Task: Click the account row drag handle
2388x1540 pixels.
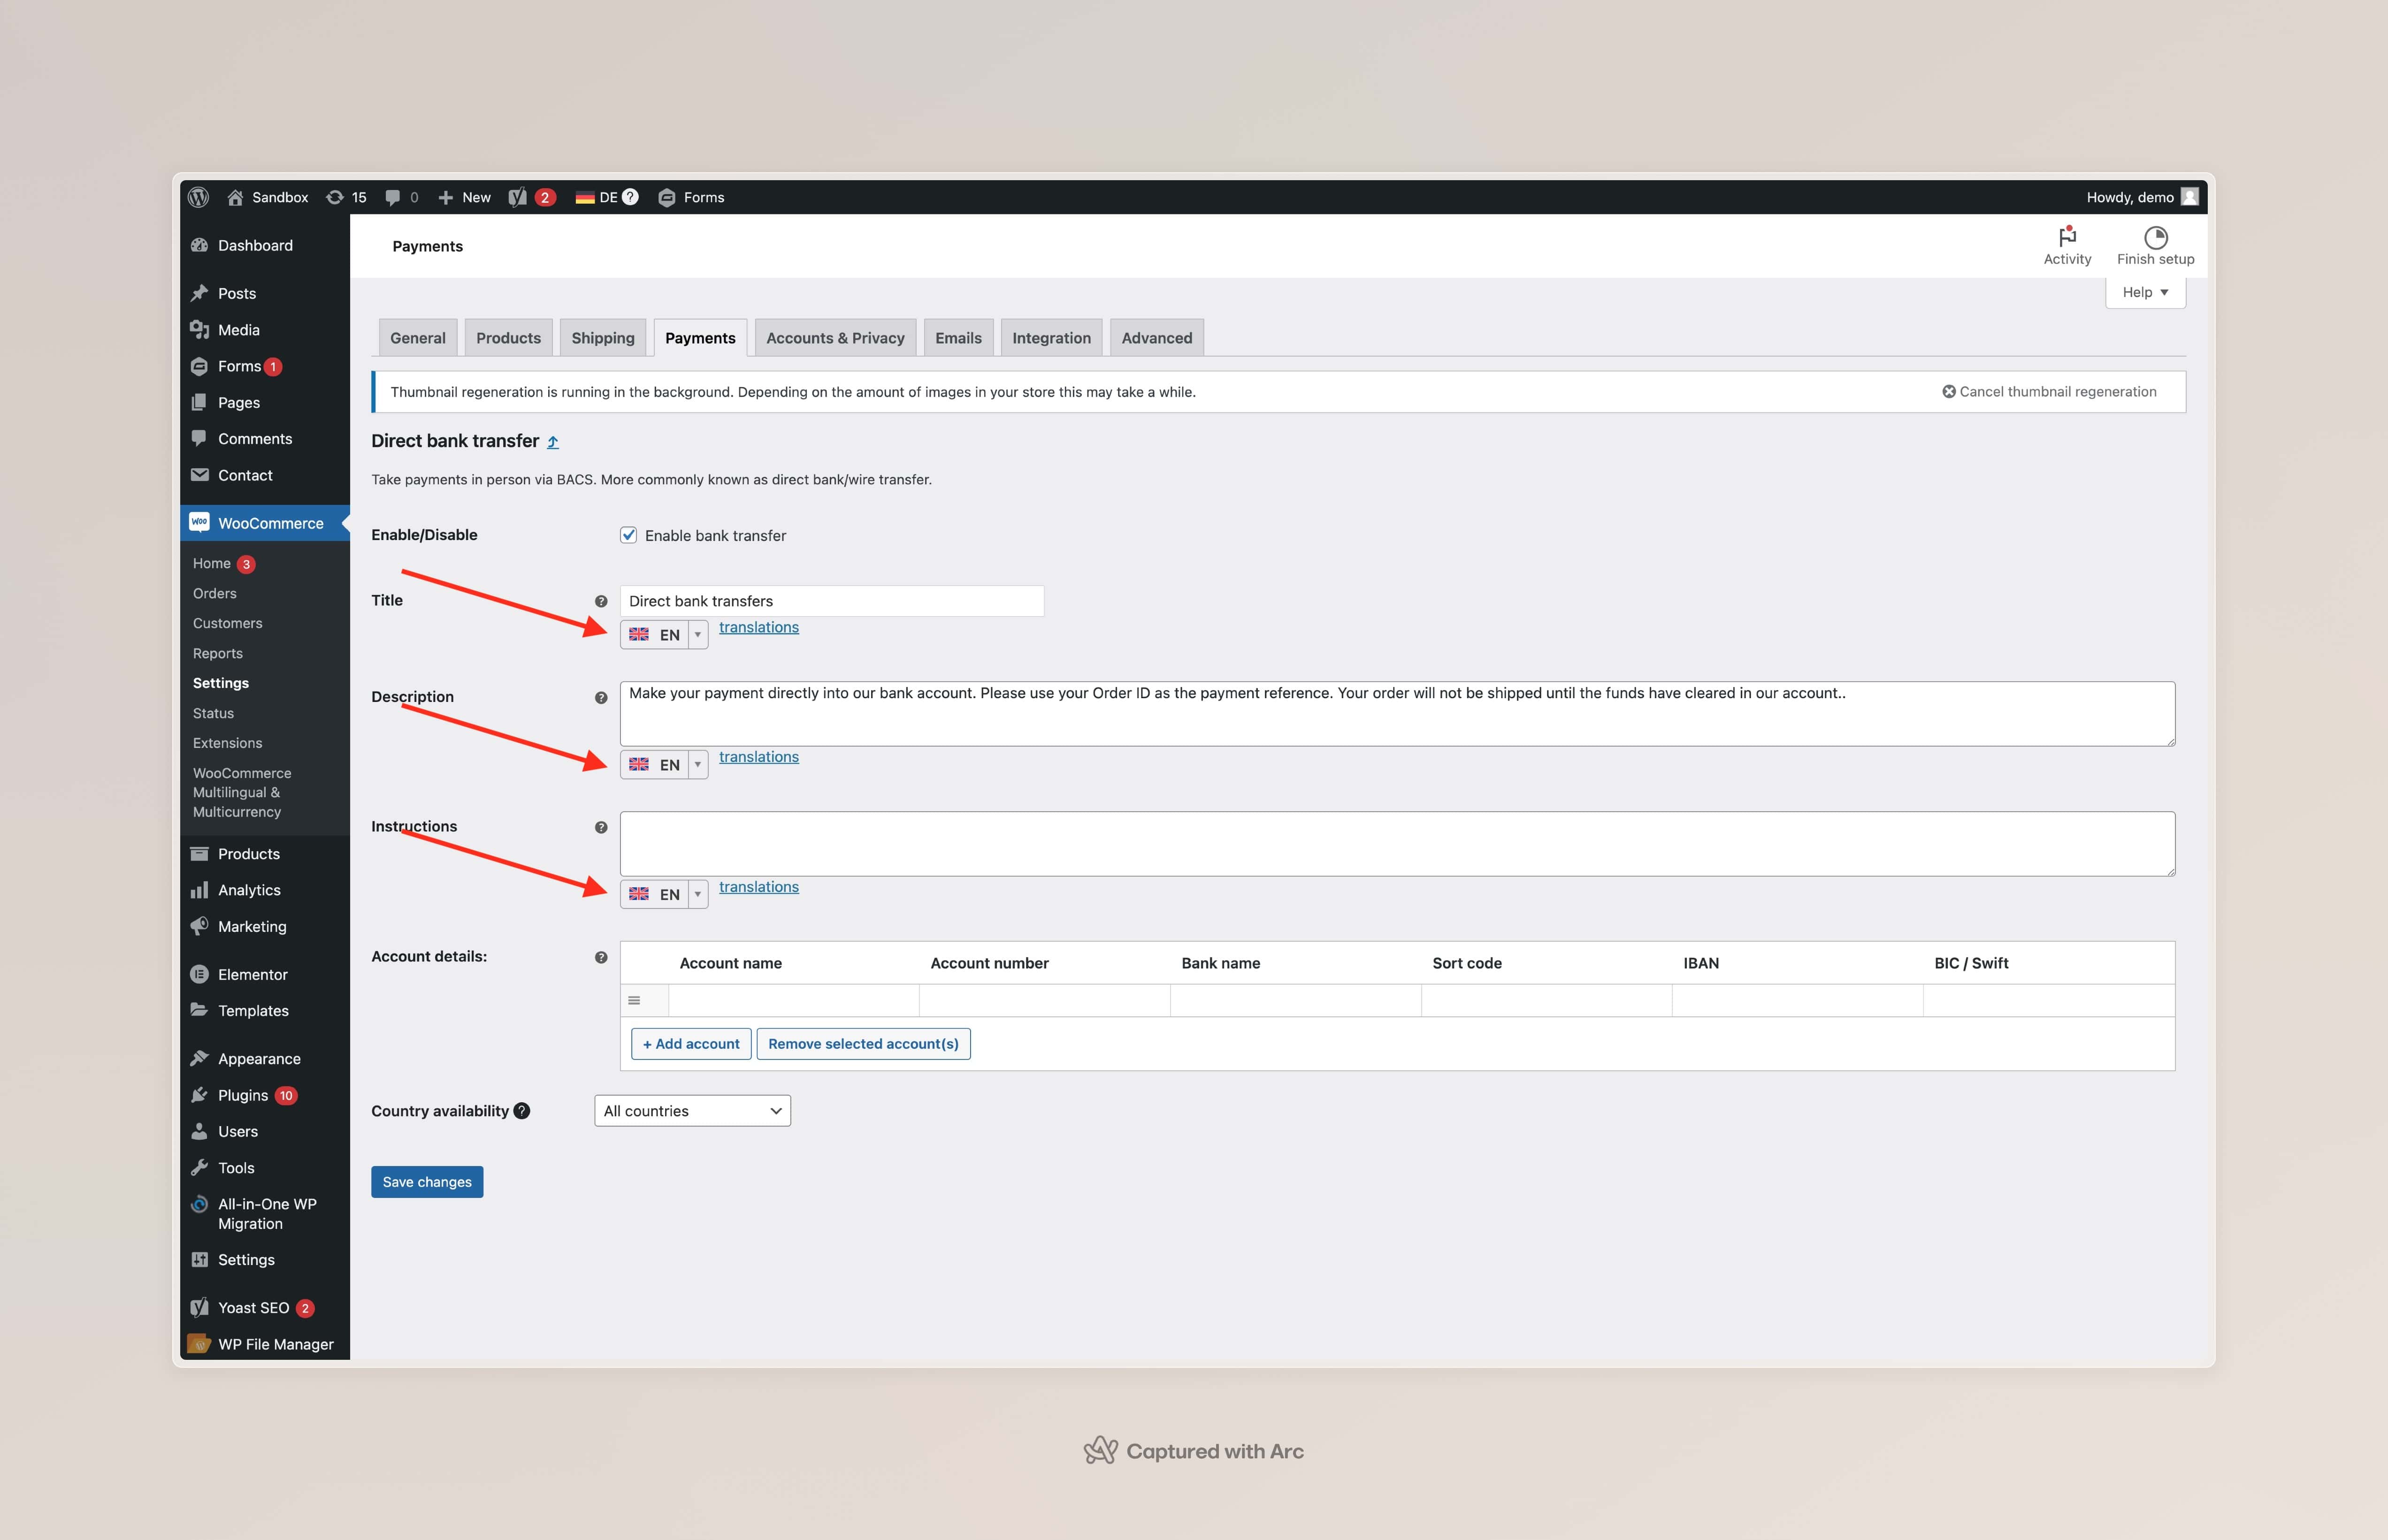Action: [634, 1000]
